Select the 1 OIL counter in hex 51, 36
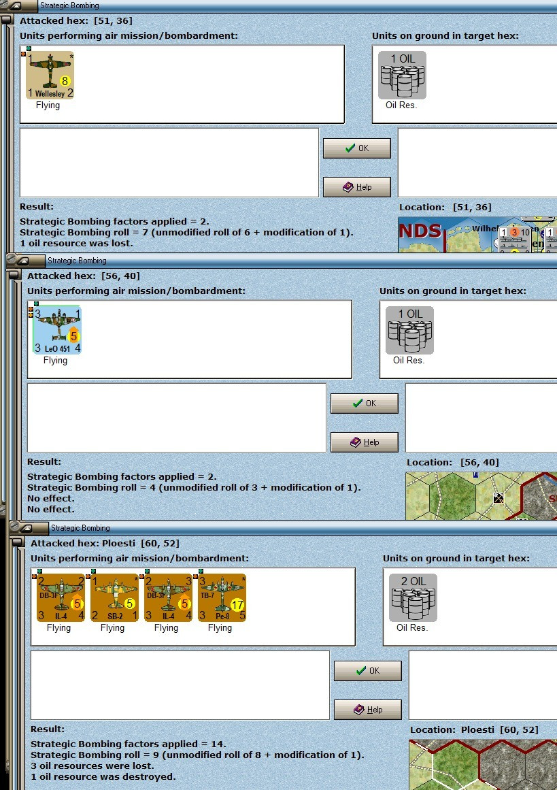557x790 pixels. tap(403, 75)
